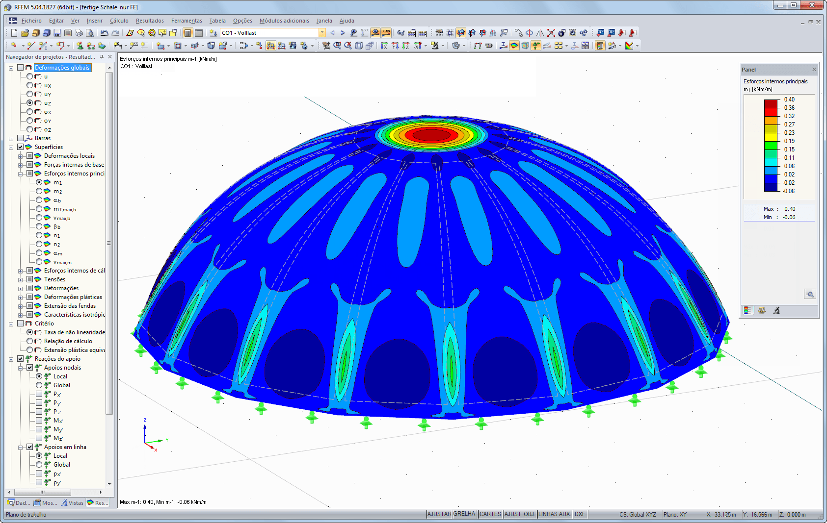Image resolution: width=827 pixels, height=523 pixels.
Task: Select the uX deformation radio button
Action: coord(29,85)
